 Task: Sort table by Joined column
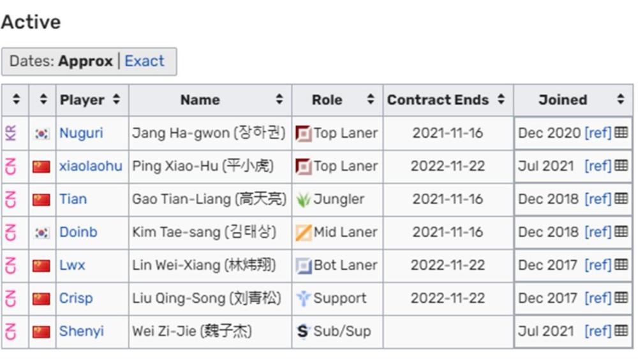(x=621, y=99)
